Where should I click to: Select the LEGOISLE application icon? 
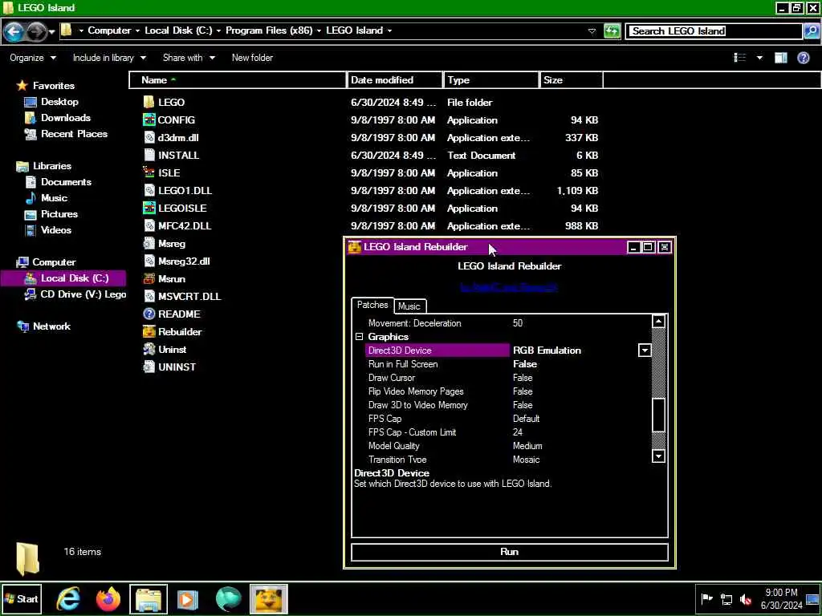click(149, 208)
